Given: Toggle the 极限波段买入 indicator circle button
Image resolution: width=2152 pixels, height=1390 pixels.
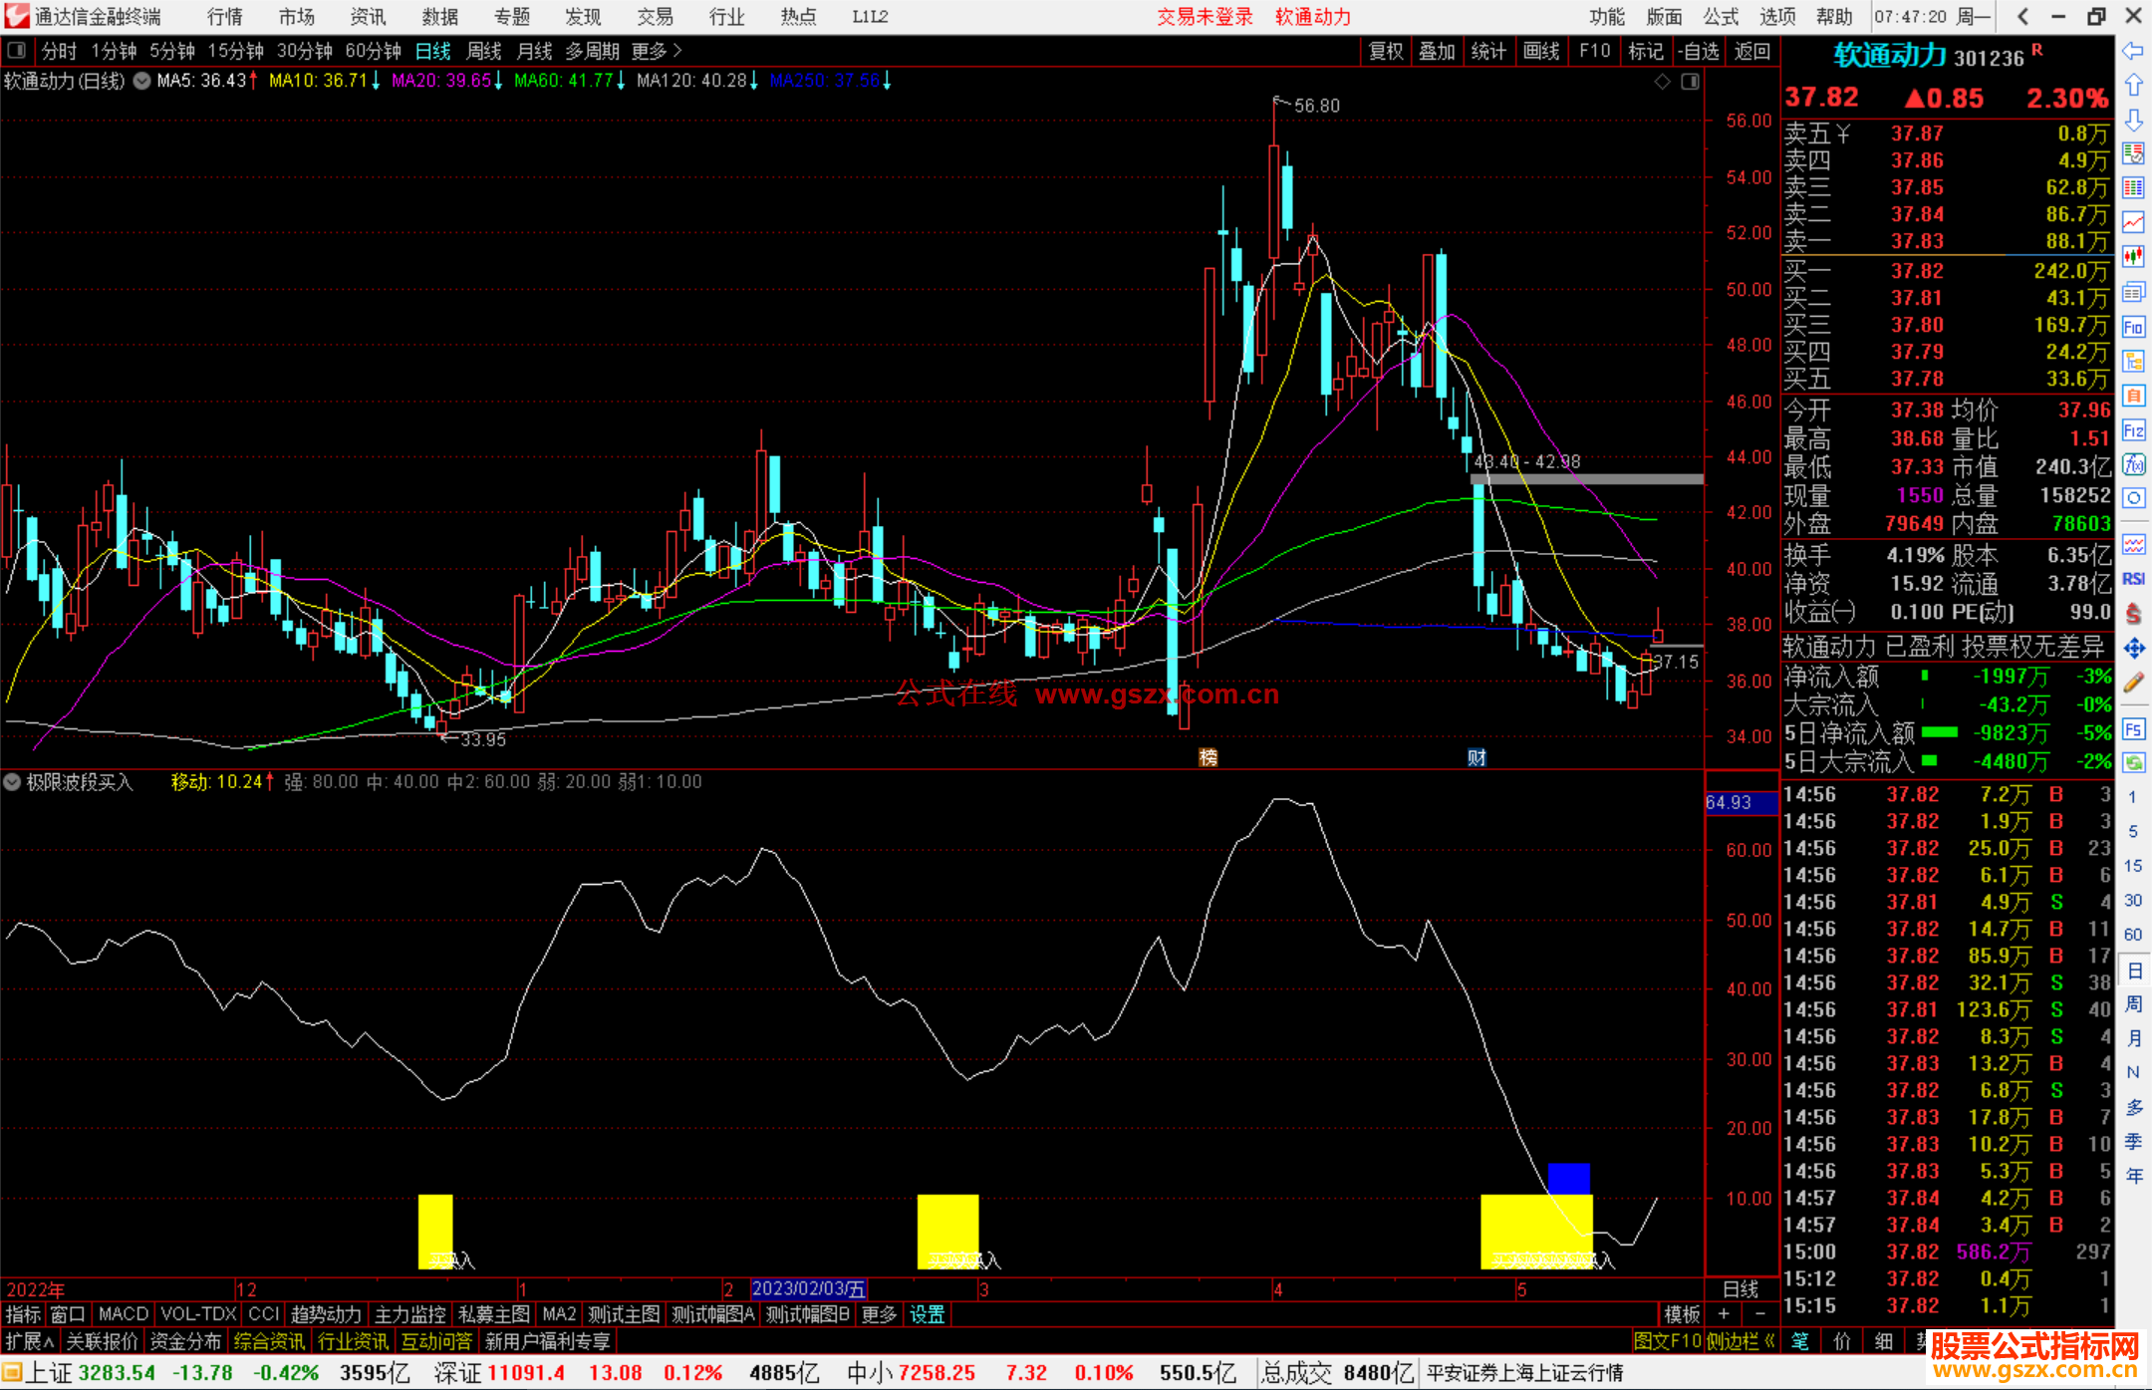Looking at the screenshot, I should pos(12,782).
